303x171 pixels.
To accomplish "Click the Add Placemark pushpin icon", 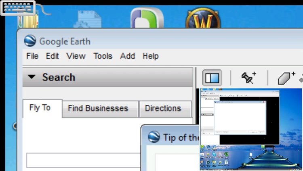I will tap(249, 78).
